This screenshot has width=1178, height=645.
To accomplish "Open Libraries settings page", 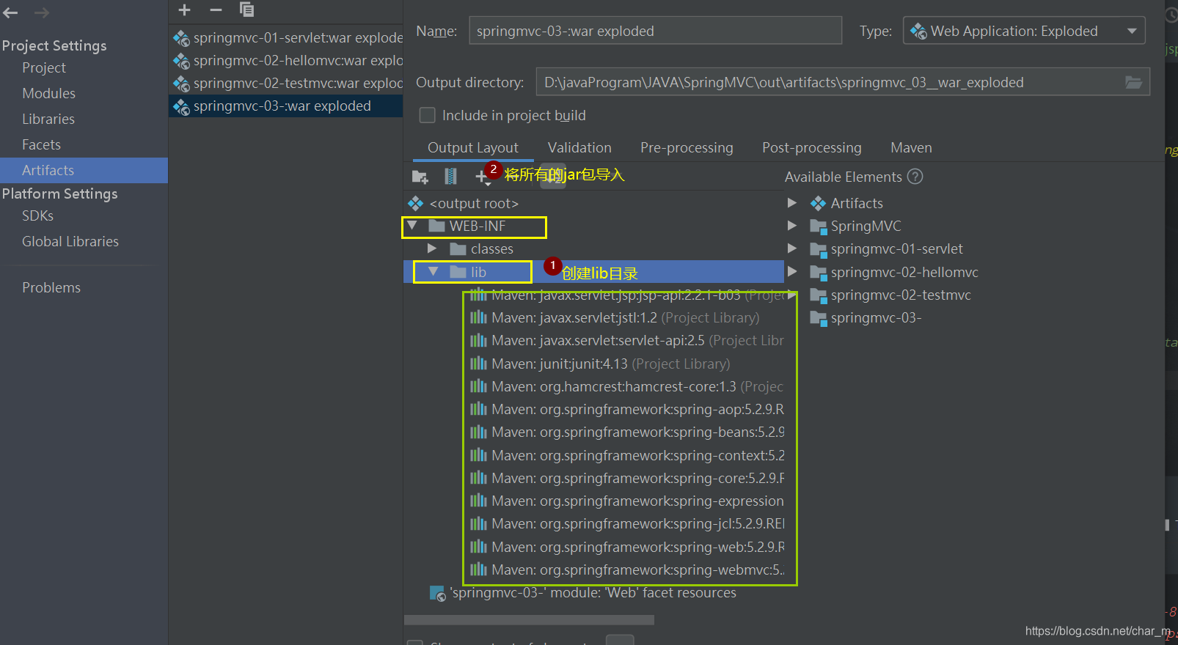I will (x=48, y=119).
